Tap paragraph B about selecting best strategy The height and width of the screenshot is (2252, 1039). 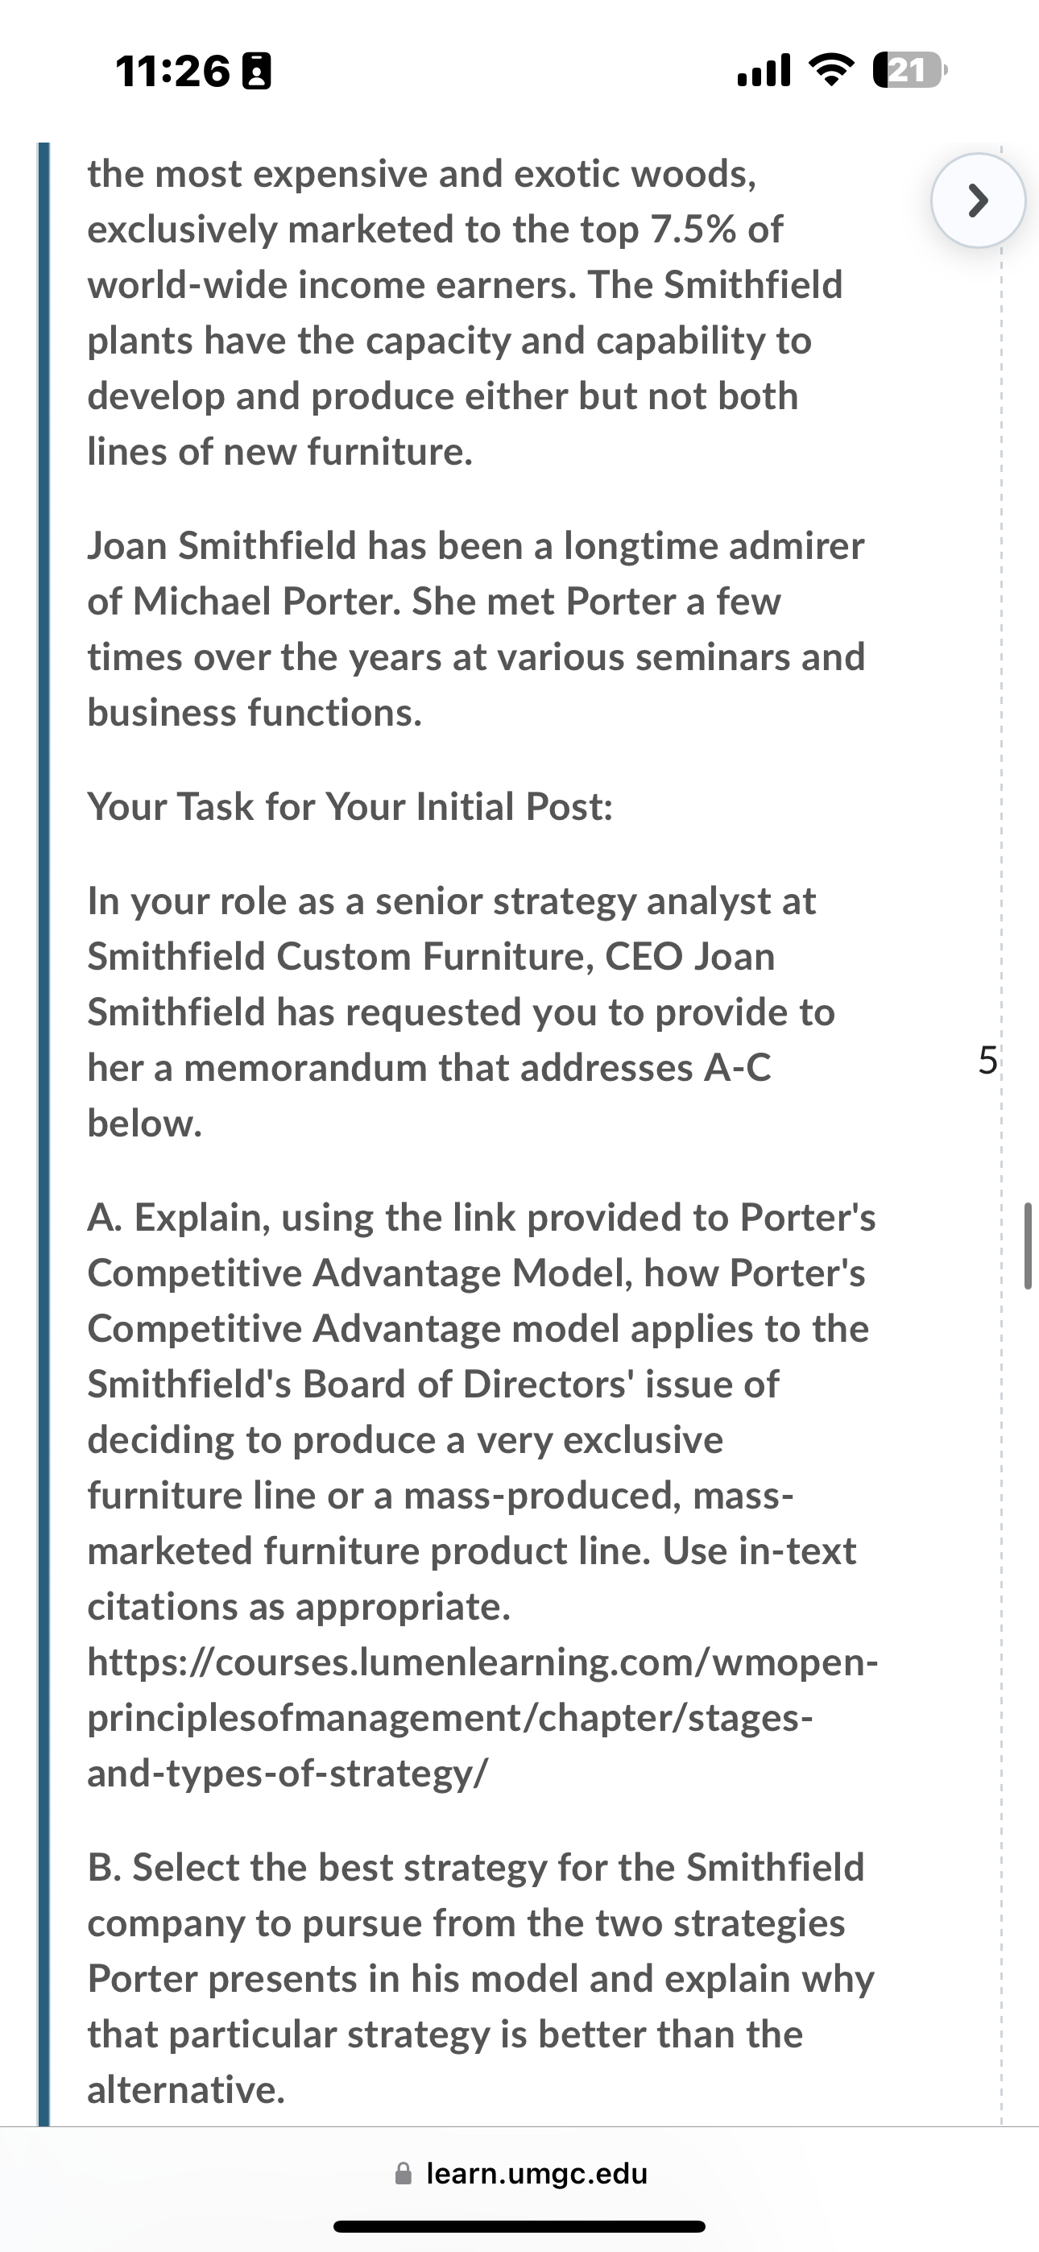coord(480,1978)
